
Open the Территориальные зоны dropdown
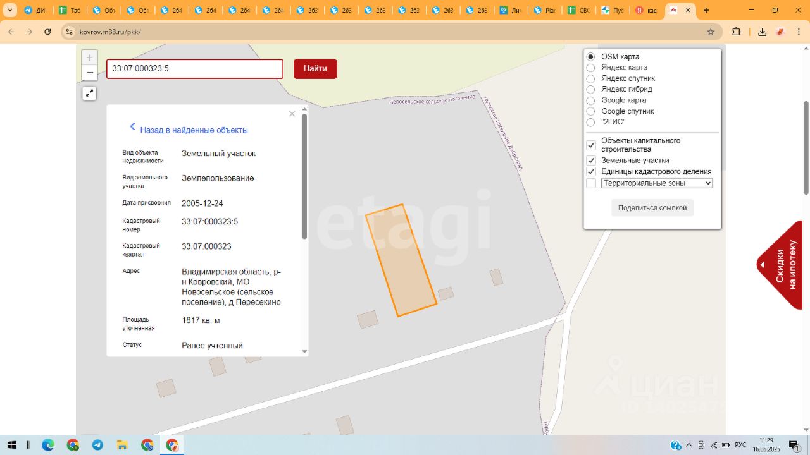[x=657, y=183]
